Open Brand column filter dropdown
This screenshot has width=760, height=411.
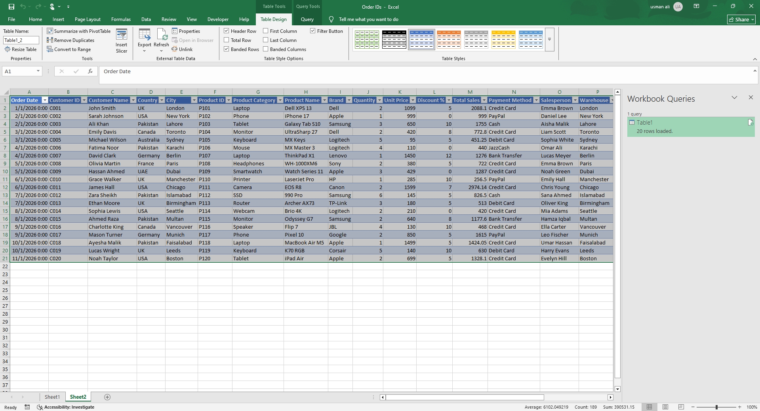[349, 100]
